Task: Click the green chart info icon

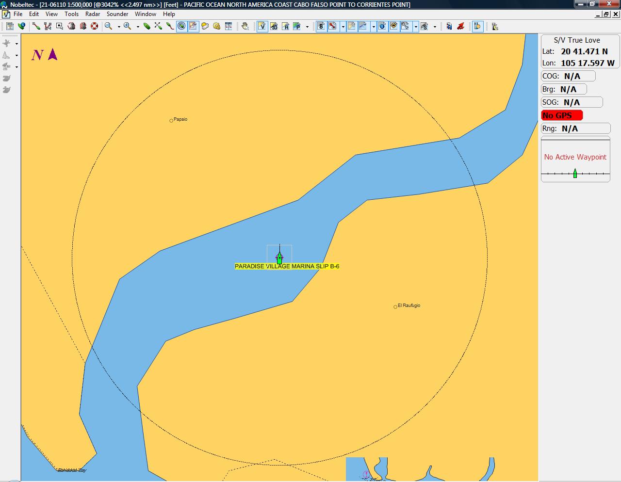Action: pos(21,26)
